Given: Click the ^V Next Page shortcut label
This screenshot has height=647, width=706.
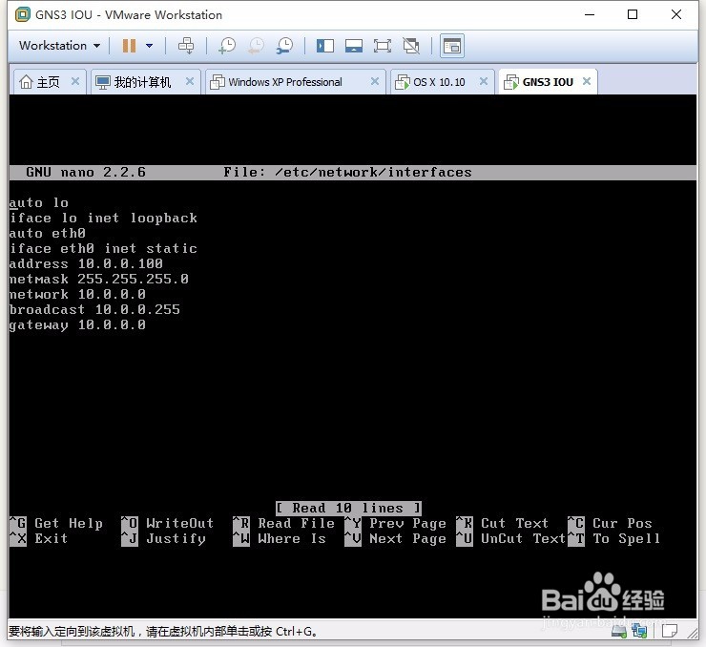Looking at the screenshot, I should pyautogui.click(x=395, y=538).
